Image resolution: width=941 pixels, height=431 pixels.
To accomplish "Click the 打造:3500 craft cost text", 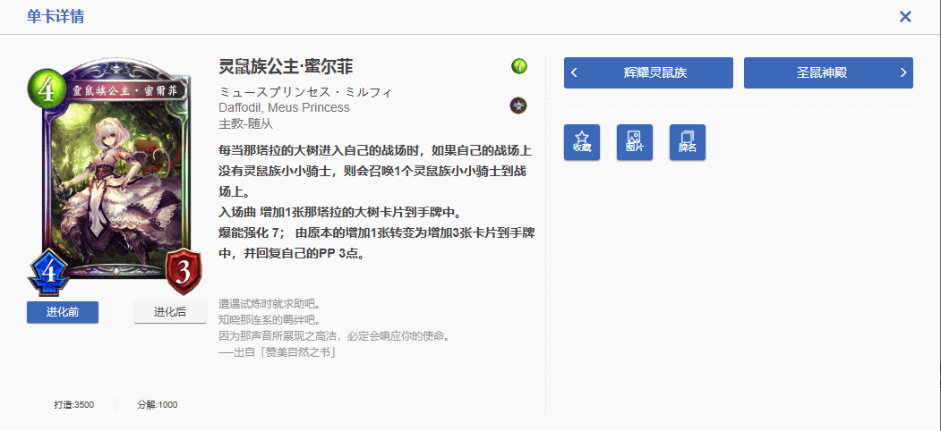I will [x=73, y=405].
